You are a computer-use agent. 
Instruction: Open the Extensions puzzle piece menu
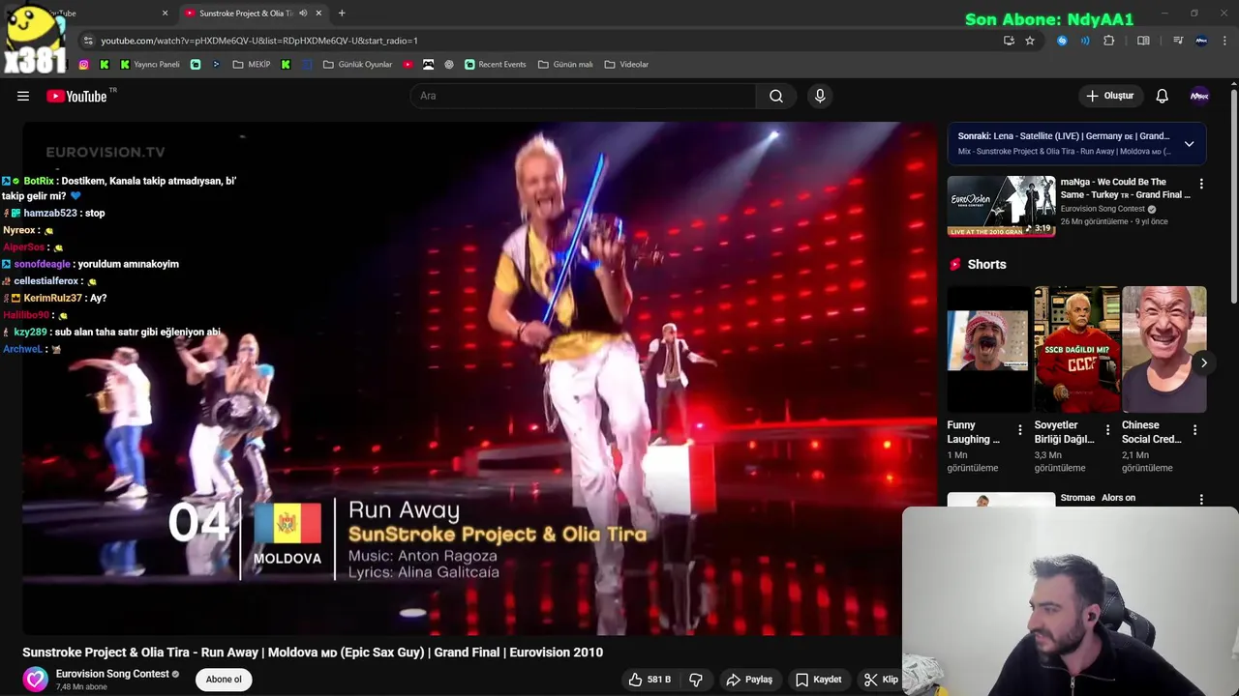tap(1109, 41)
